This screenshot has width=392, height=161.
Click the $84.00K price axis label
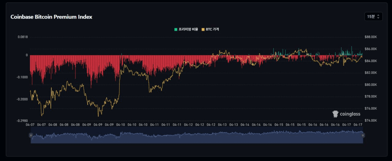coord(370,61)
